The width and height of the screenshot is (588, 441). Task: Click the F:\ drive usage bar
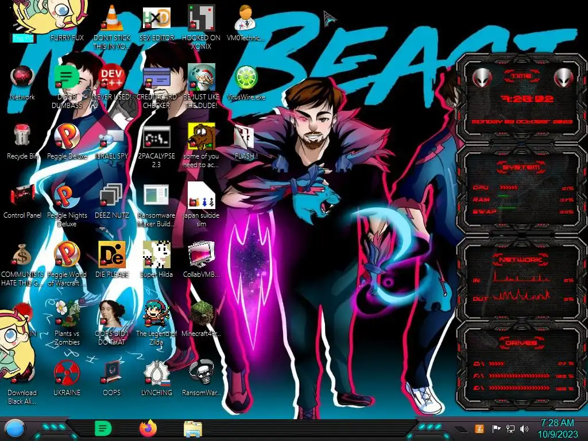click(519, 376)
